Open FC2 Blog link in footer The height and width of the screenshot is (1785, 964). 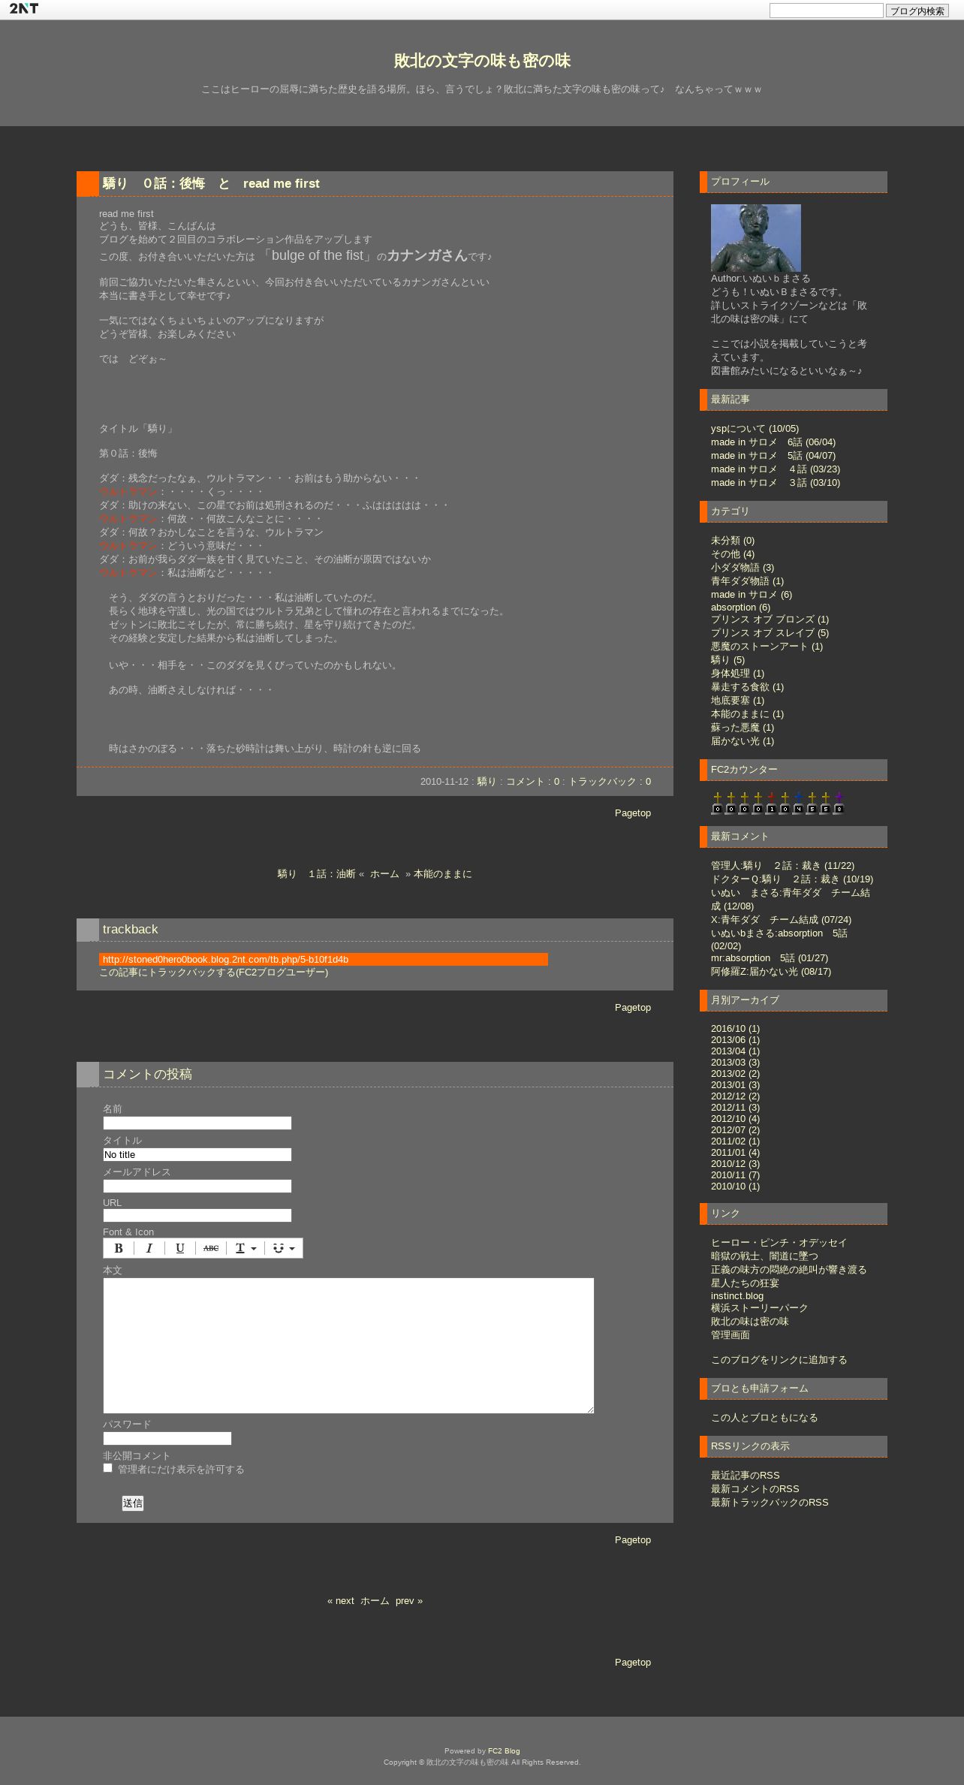pyautogui.click(x=504, y=1751)
